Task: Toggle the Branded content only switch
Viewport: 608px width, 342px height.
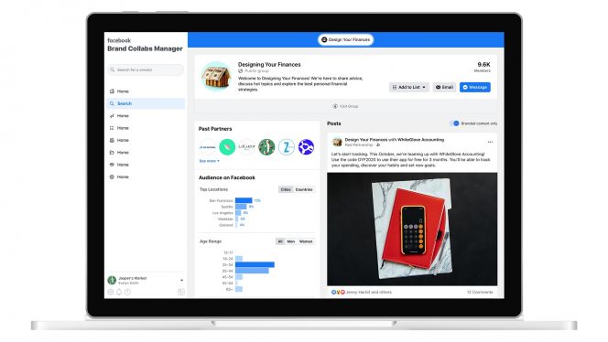Action: pyautogui.click(x=454, y=123)
